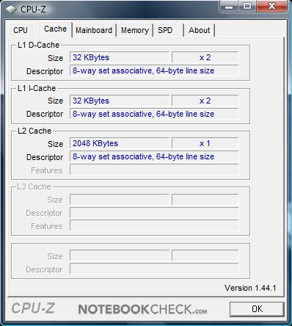Click the CPU-Z title bar icon
This screenshot has width=292, height=326.
(11, 10)
